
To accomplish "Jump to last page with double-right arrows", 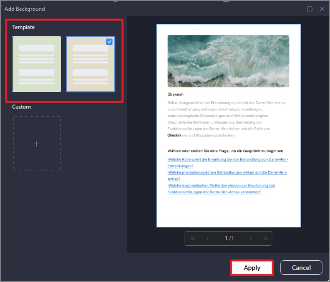I will pyautogui.click(x=265, y=238).
